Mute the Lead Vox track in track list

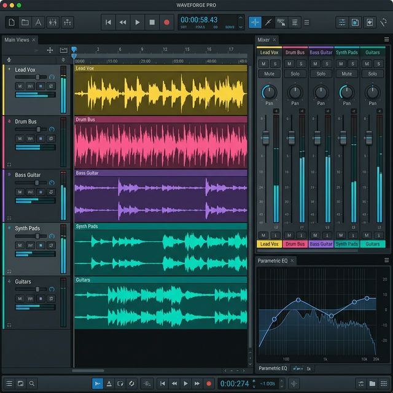(20, 86)
